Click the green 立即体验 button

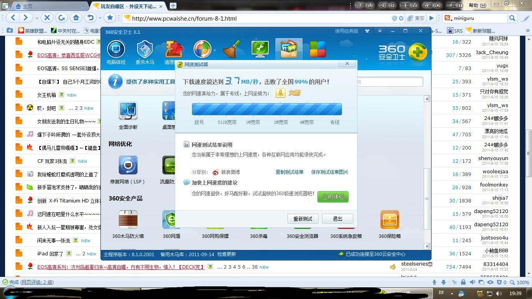[x=333, y=197]
